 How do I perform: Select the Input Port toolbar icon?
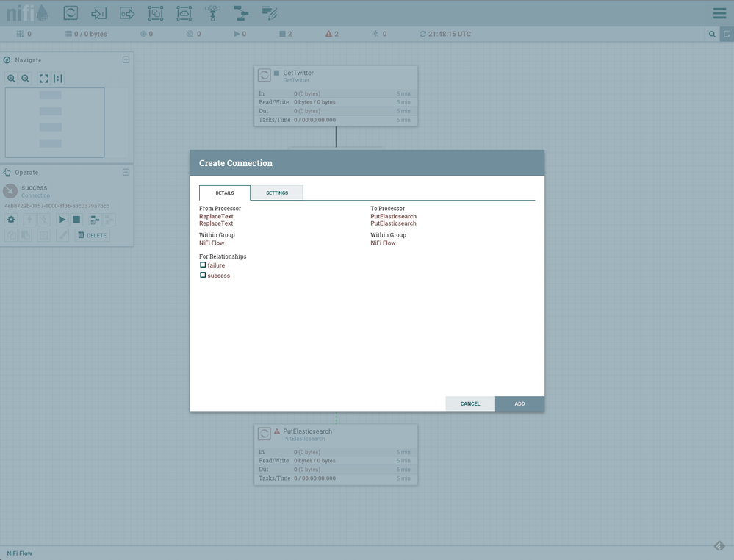click(x=98, y=12)
